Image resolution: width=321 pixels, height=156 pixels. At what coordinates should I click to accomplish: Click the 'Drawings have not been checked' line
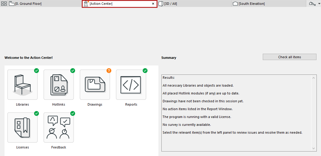[x=203, y=101]
